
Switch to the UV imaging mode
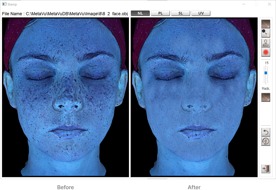coord(201,13)
